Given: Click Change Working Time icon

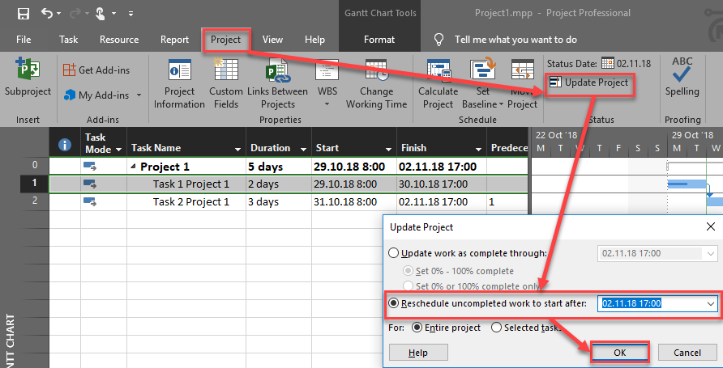Looking at the screenshot, I should 376,71.
